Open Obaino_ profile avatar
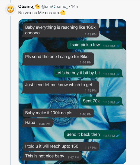Screen dimensions: 140x165 (10, 9)
